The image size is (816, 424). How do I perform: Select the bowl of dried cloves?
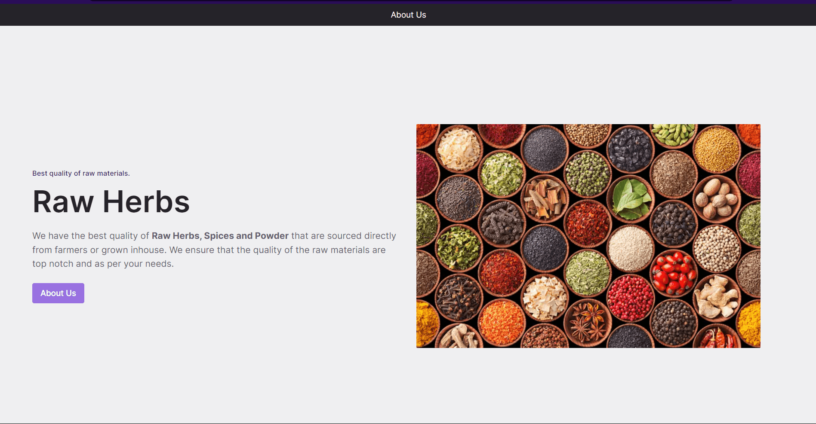[x=459, y=297]
